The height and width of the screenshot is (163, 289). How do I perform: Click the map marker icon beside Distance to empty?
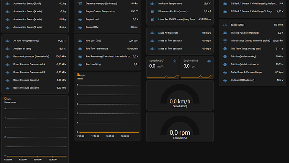click(x=80, y=3)
